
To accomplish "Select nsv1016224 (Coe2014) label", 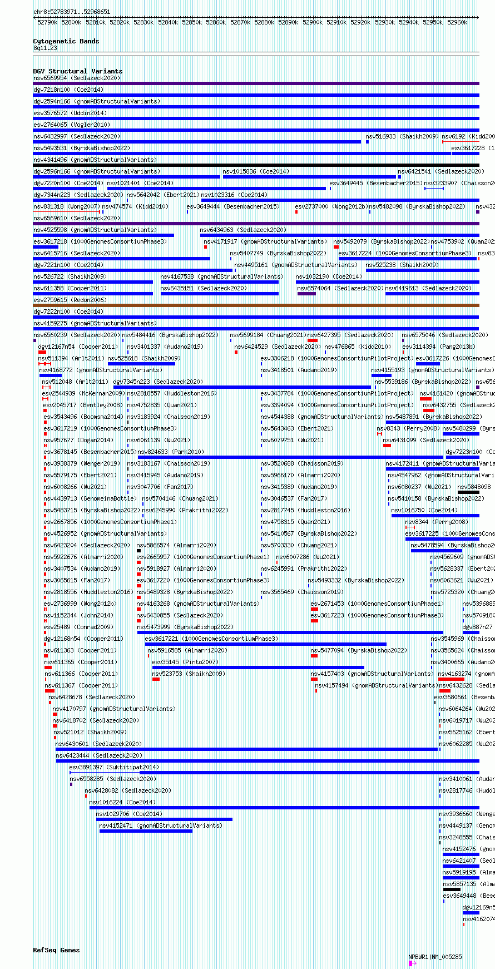I will point(122,802).
